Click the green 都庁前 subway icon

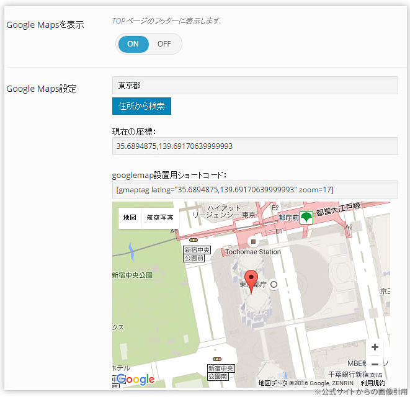click(306, 217)
